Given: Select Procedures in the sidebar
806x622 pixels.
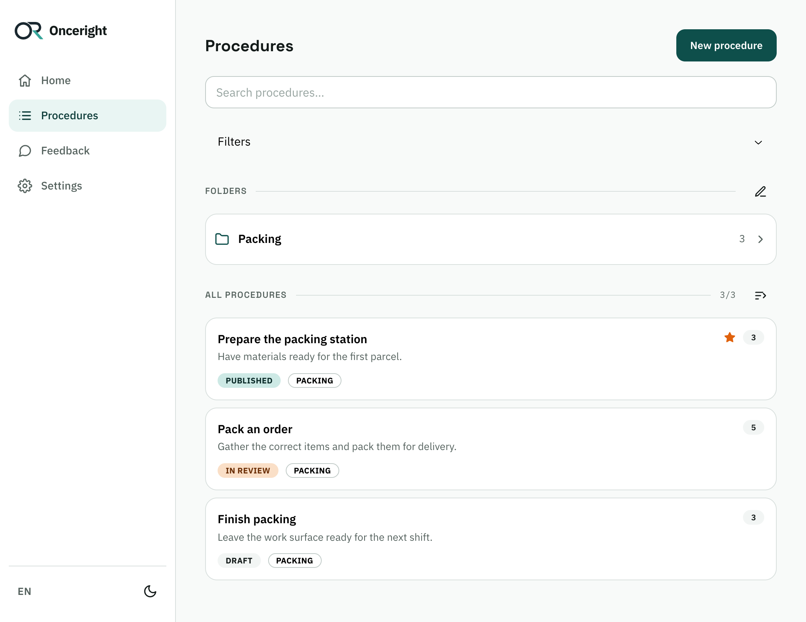Looking at the screenshot, I should click(88, 116).
